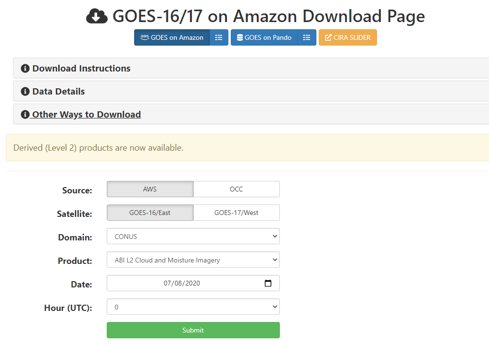Open the GOES on Pando button
Screen dimensions: 489x345
pyautogui.click(x=264, y=37)
